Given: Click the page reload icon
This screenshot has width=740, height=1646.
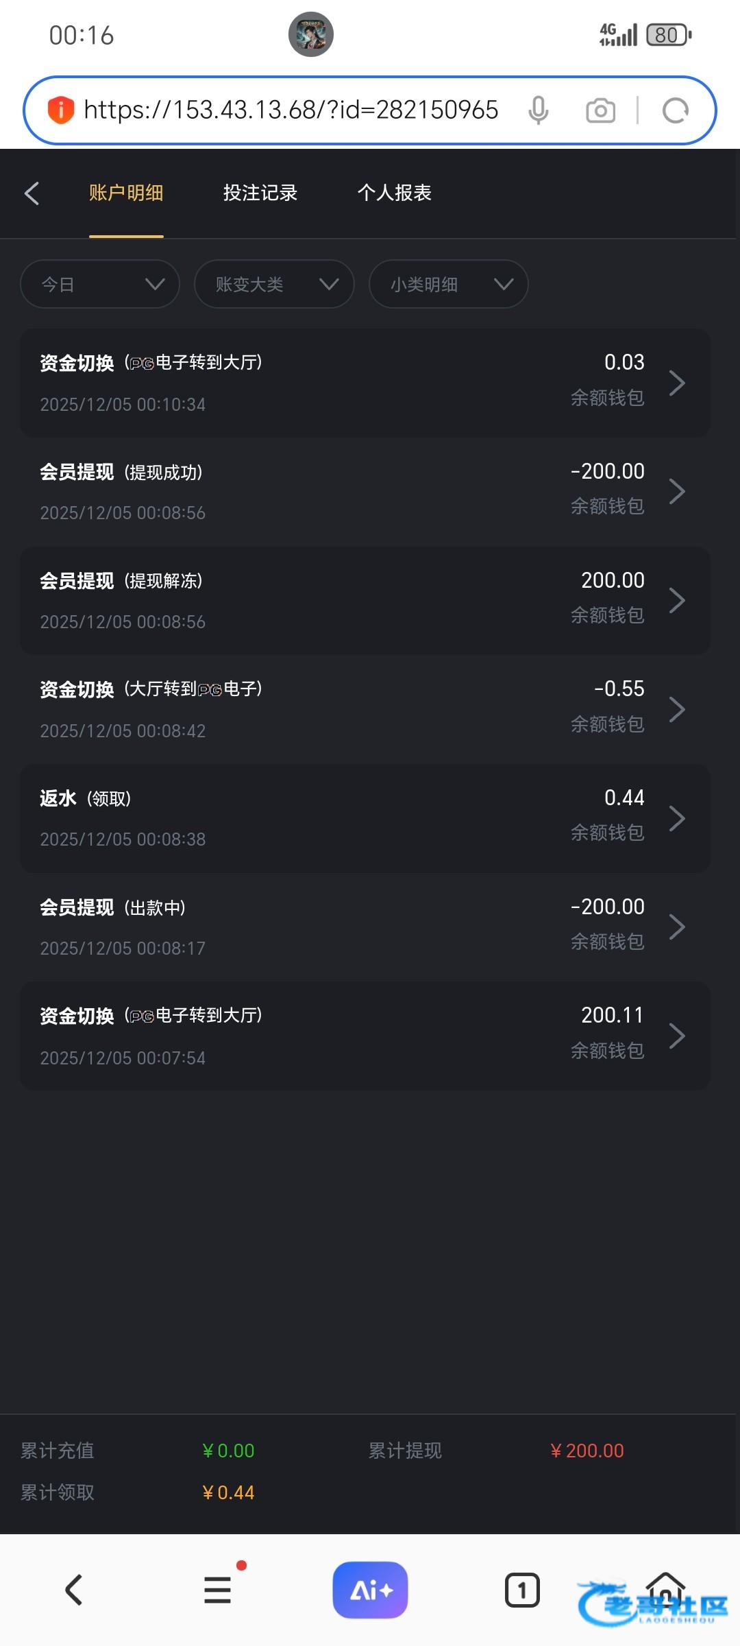Looking at the screenshot, I should click(x=675, y=110).
